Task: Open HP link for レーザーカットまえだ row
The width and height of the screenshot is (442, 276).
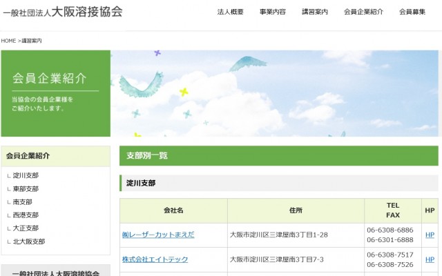Action: click(x=430, y=235)
